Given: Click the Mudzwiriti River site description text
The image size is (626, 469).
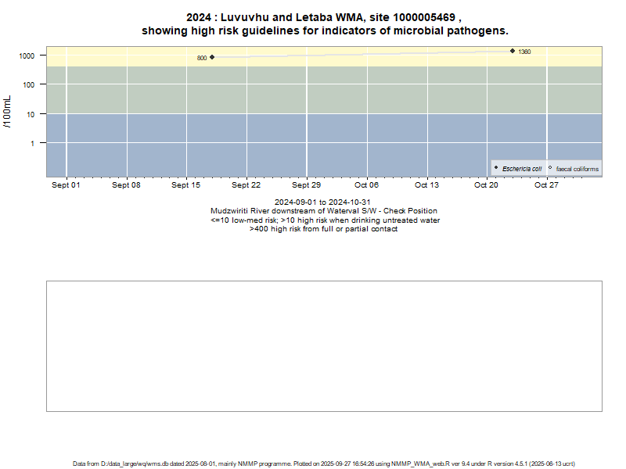Looking at the screenshot, I should click(324, 211).
